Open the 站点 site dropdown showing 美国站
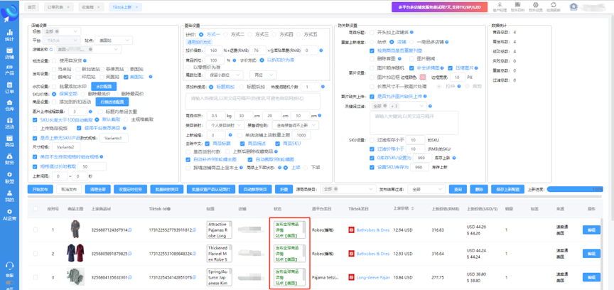This screenshot has width=614, height=290. point(114,41)
